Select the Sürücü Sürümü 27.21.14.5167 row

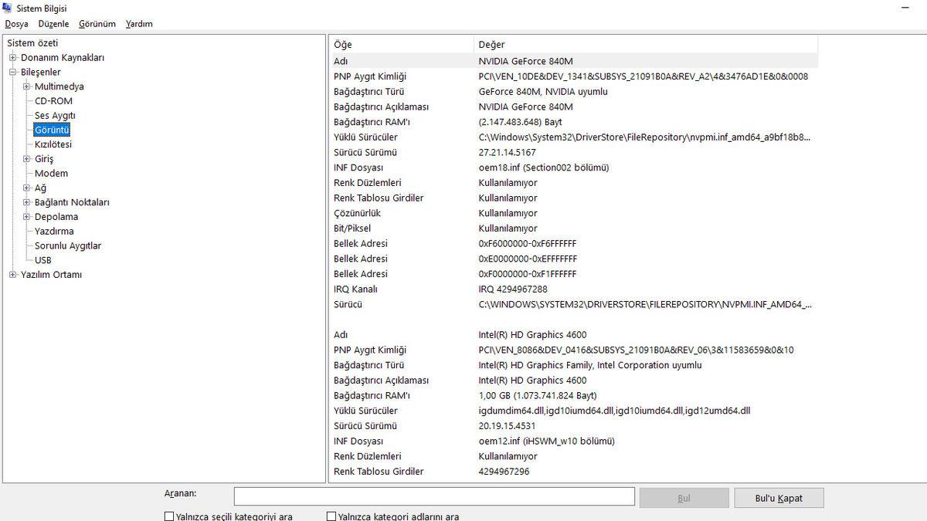507,152
